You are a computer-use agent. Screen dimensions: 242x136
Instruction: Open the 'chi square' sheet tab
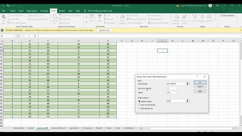click(87, 128)
